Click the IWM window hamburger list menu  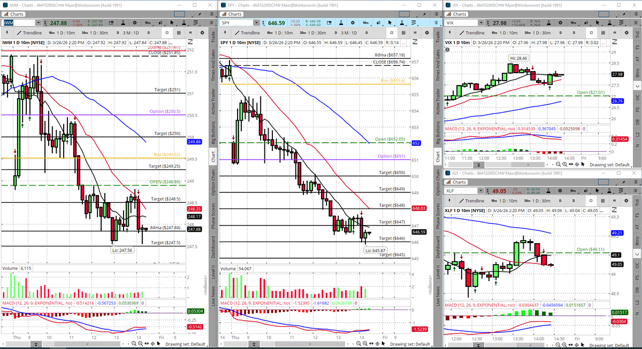tap(211, 14)
